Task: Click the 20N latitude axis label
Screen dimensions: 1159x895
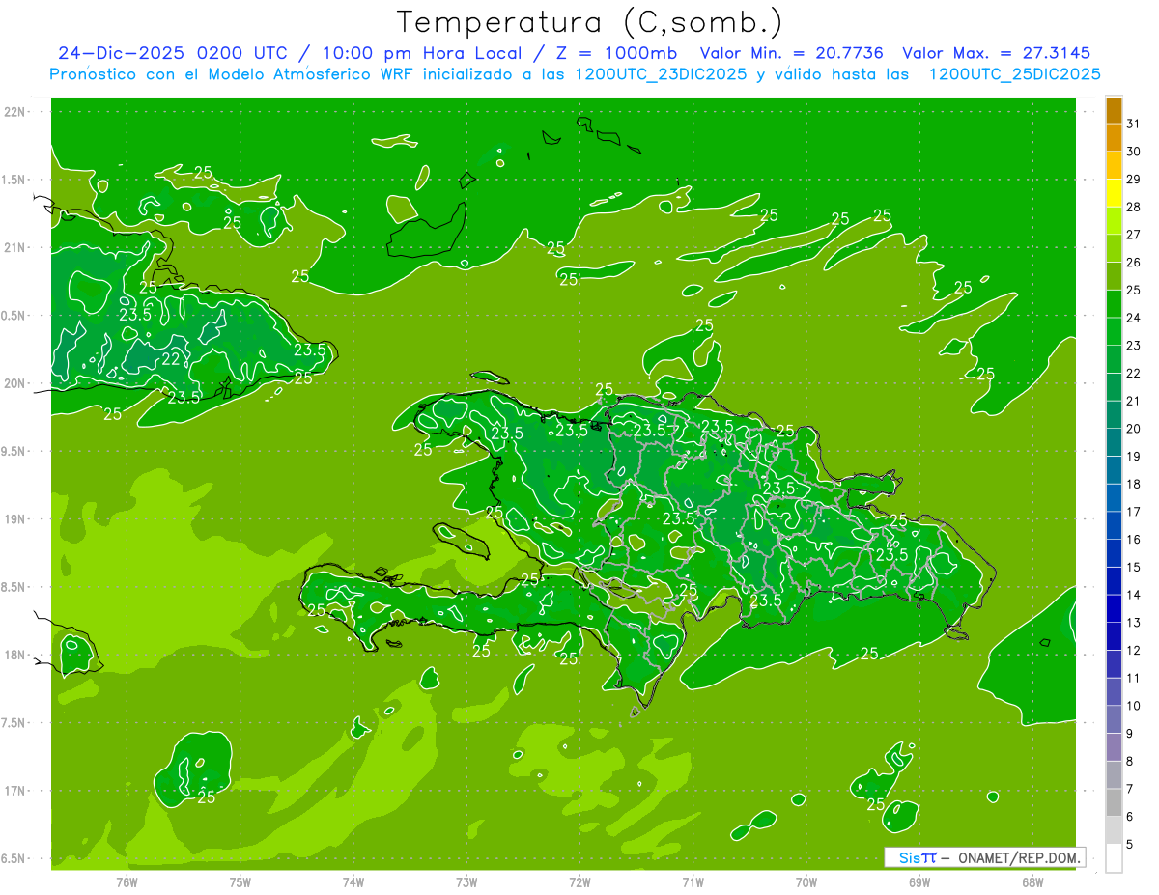Action: click(14, 383)
